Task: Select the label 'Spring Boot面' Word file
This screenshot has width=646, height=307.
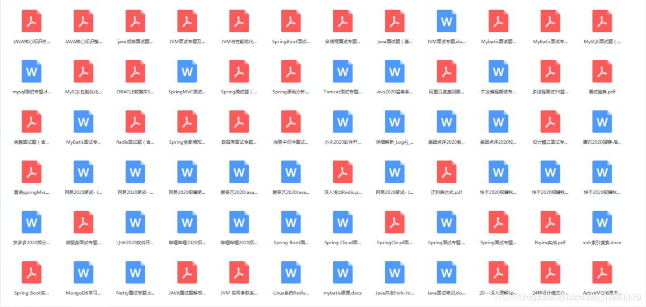Action: coord(291,243)
